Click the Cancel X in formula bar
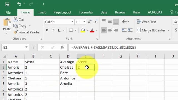The height and width of the screenshot is (100, 178). [x=43, y=47]
